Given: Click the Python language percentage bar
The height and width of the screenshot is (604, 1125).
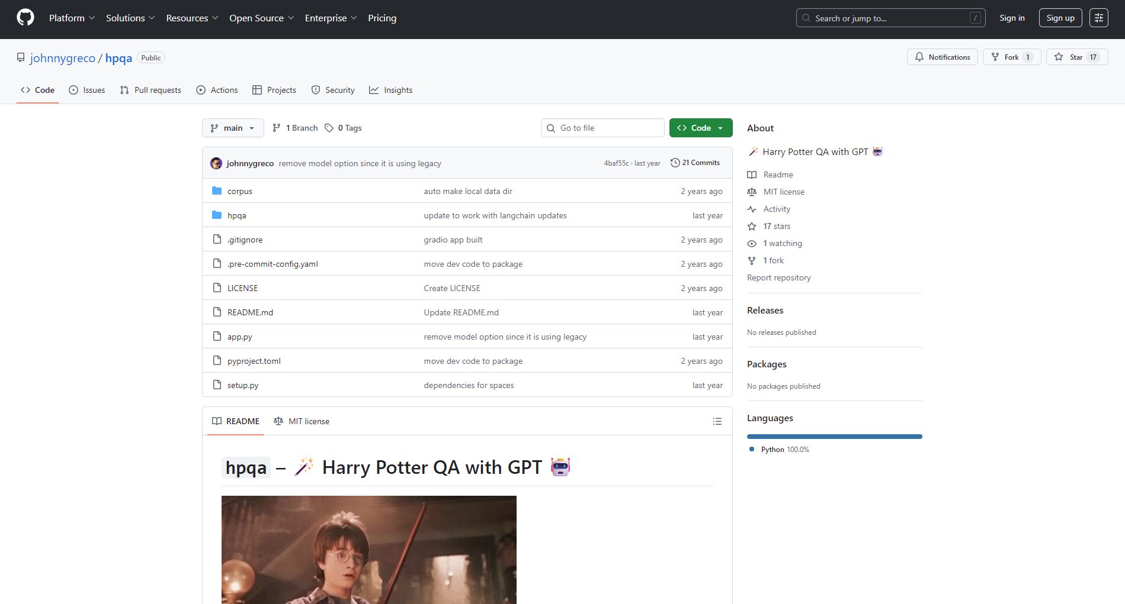Looking at the screenshot, I should click(x=834, y=436).
